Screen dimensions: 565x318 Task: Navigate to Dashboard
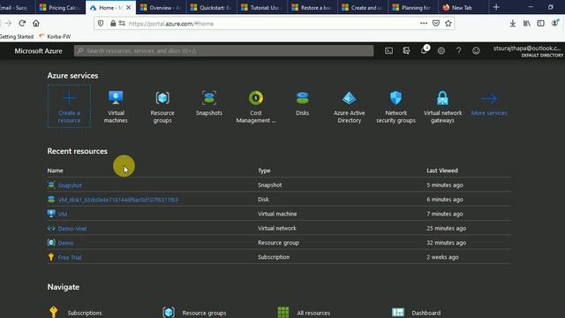(x=416, y=312)
